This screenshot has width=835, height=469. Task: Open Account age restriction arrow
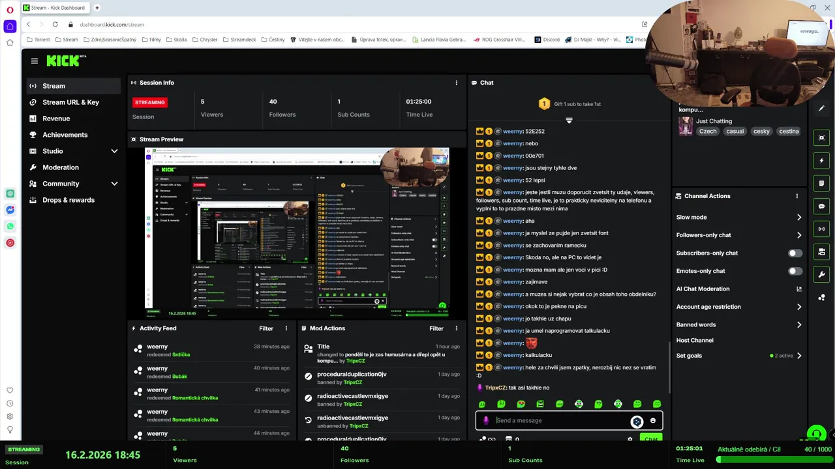(799, 307)
